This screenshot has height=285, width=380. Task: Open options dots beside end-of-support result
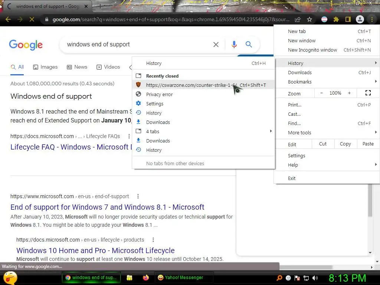tap(138, 196)
